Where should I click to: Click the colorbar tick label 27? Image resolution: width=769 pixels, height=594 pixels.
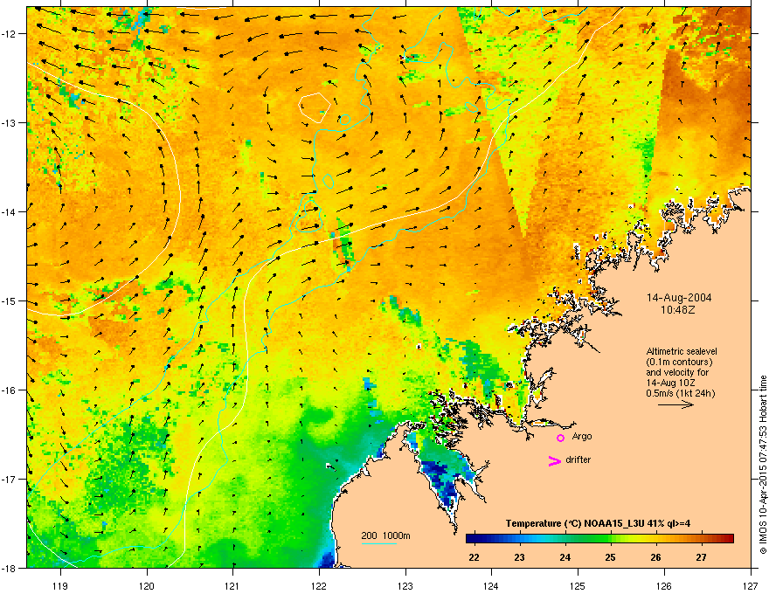(x=702, y=557)
